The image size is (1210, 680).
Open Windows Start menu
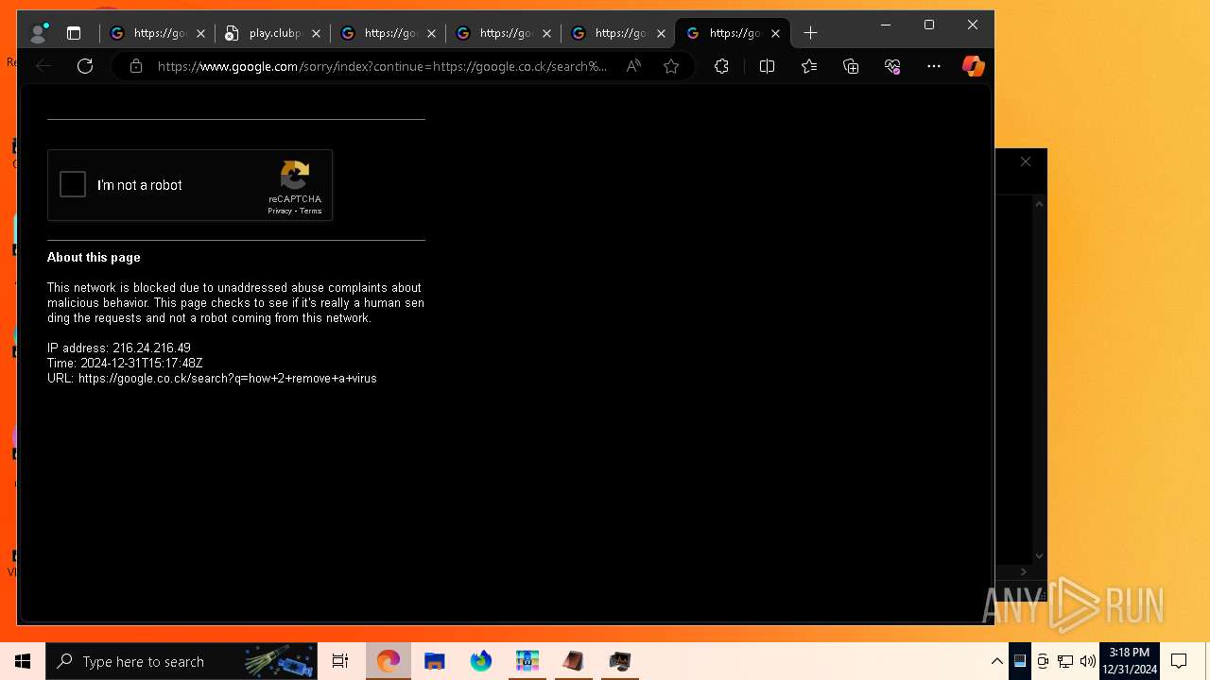(x=23, y=661)
